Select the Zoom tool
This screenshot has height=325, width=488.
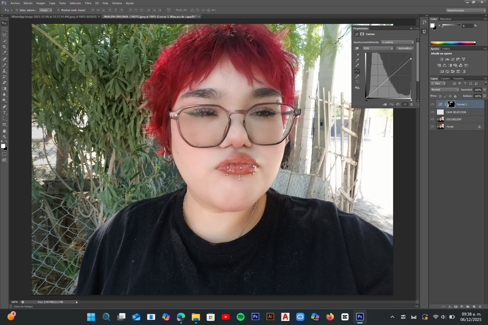click(x=4, y=137)
